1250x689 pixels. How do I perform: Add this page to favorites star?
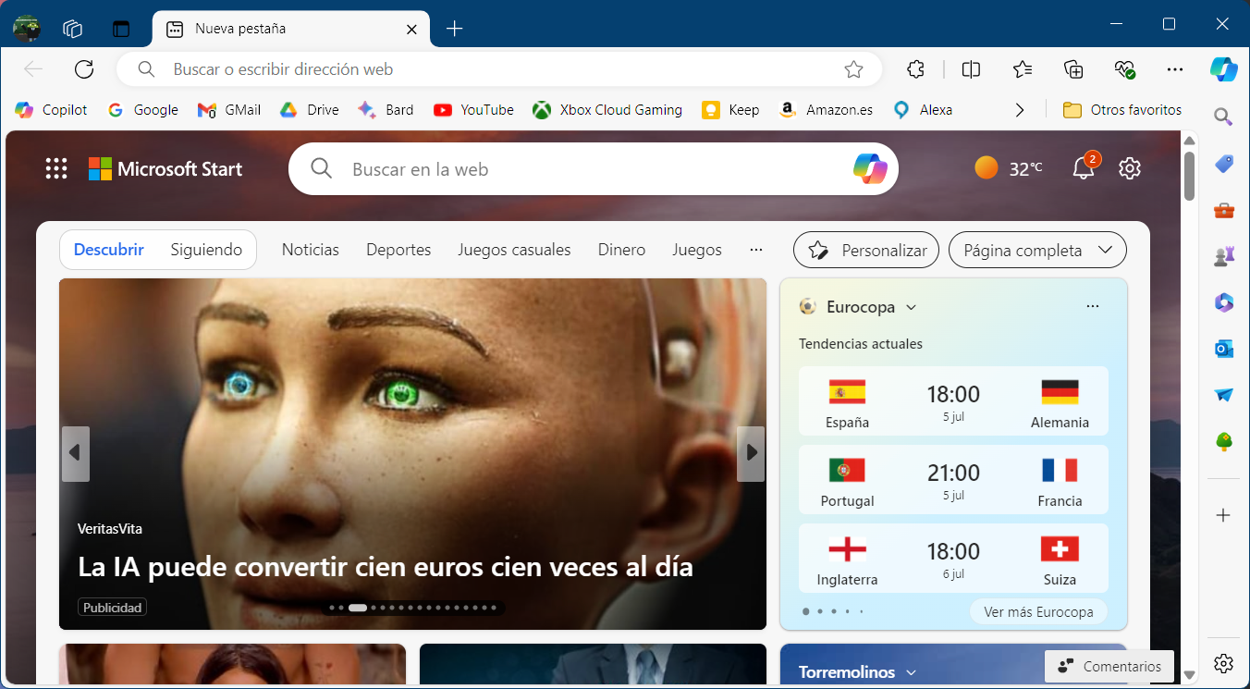point(853,69)
